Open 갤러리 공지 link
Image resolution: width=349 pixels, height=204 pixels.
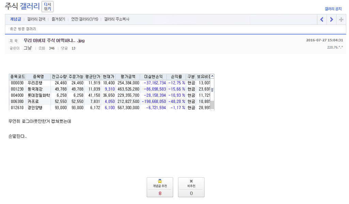point(333,9)
